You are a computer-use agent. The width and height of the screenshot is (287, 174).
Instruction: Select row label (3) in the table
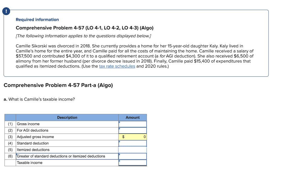(10, 137)
